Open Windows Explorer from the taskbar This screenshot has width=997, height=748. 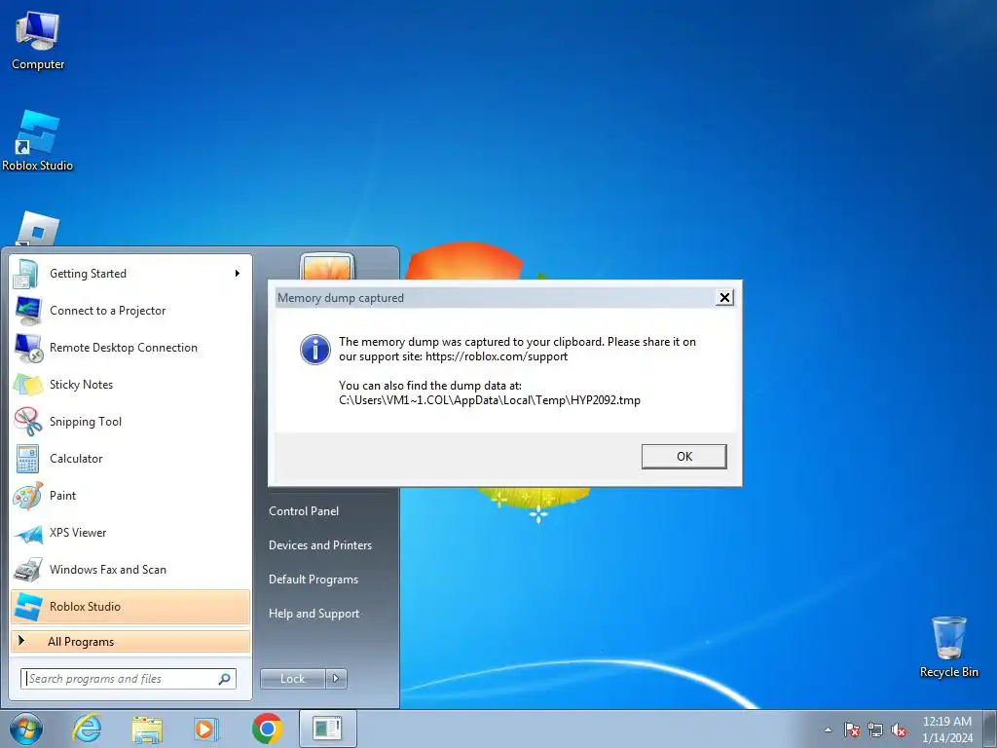146,729
